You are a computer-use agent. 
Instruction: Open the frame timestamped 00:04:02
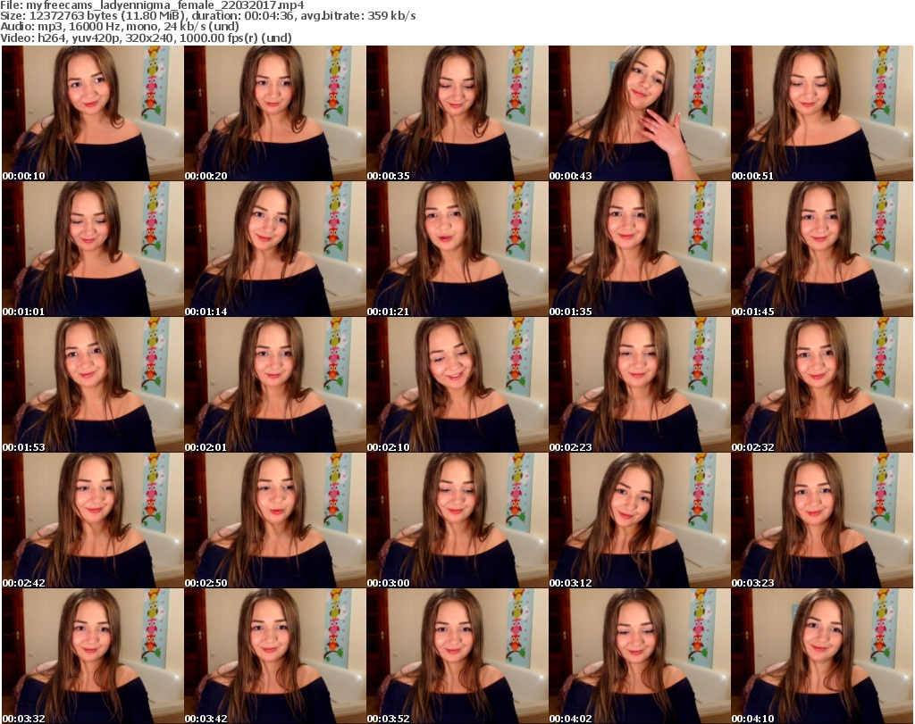pyautogui.click(x=640, y=656)
